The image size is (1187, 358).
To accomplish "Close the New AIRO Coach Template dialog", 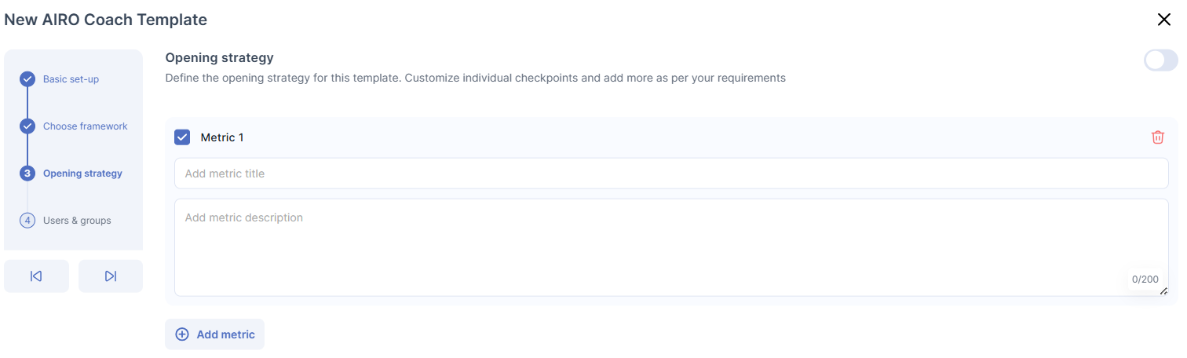I will pyautogui.click(x=1164, y=20).
